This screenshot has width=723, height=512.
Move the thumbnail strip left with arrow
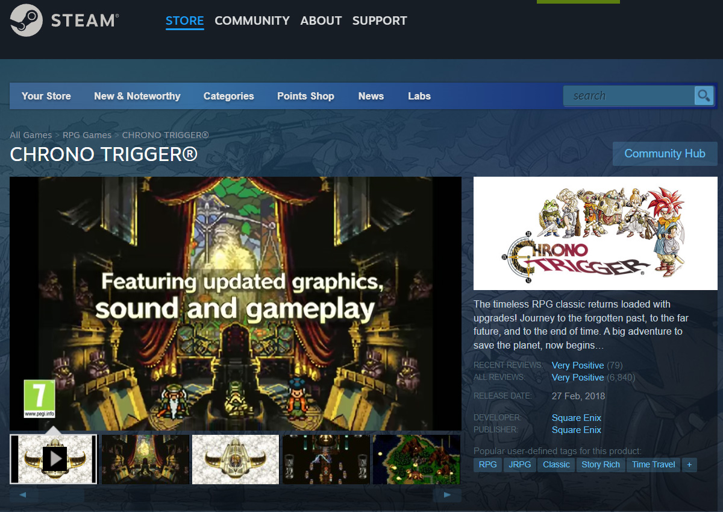tap(23, 495)
